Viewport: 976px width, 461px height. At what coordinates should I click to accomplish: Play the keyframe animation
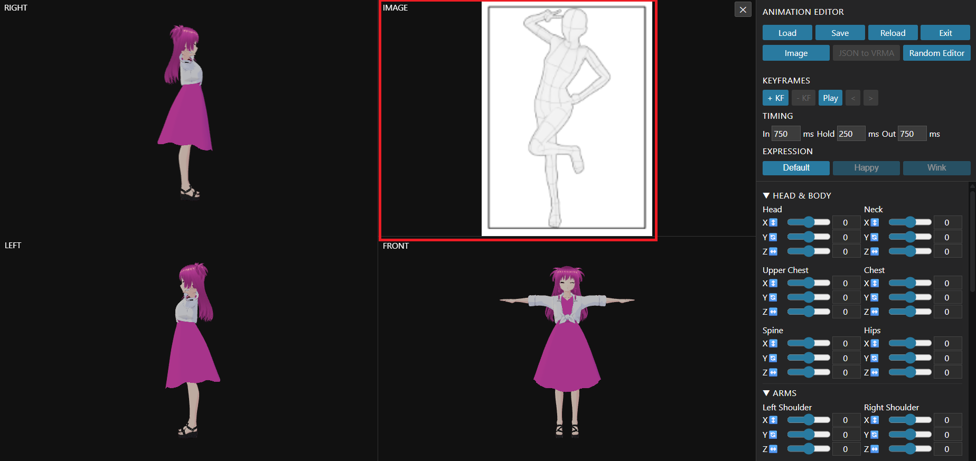830,98
